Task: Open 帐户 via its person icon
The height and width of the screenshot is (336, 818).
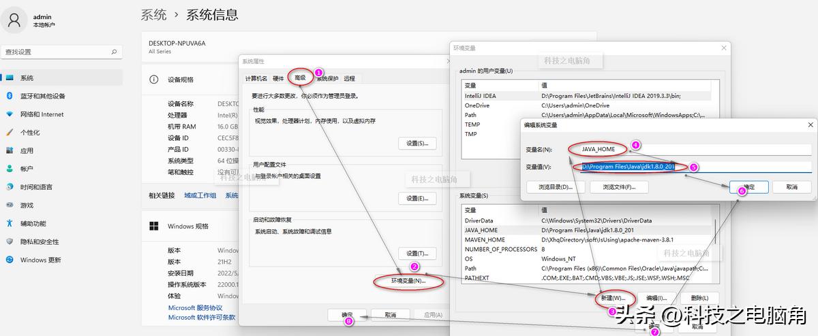Action: (x=10, y=169)
